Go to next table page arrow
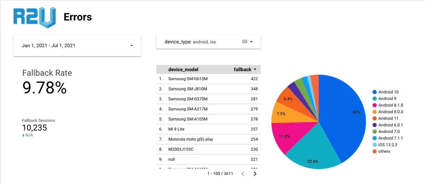 click(x=255, y=174)
